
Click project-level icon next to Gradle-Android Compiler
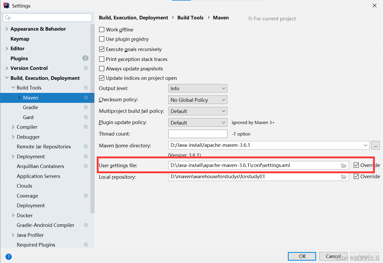pyautogui.click(x=86, y=225)
